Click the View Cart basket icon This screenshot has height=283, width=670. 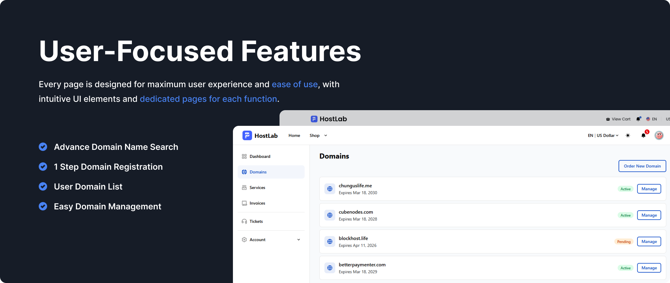tap(608, 119)
